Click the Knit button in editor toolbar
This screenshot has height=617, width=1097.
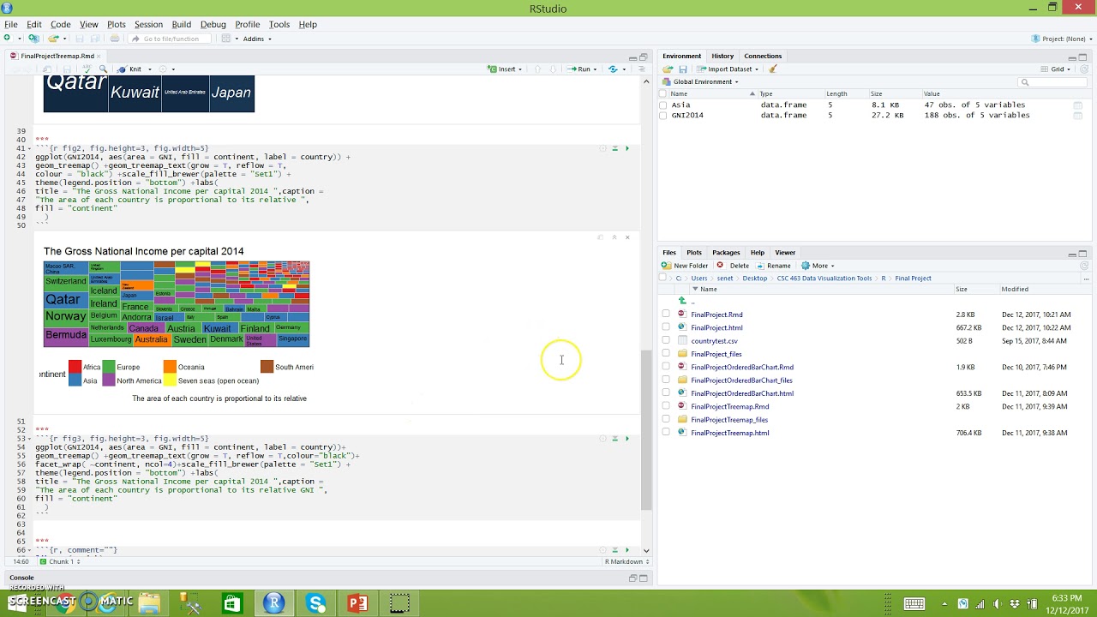[130, 69]
